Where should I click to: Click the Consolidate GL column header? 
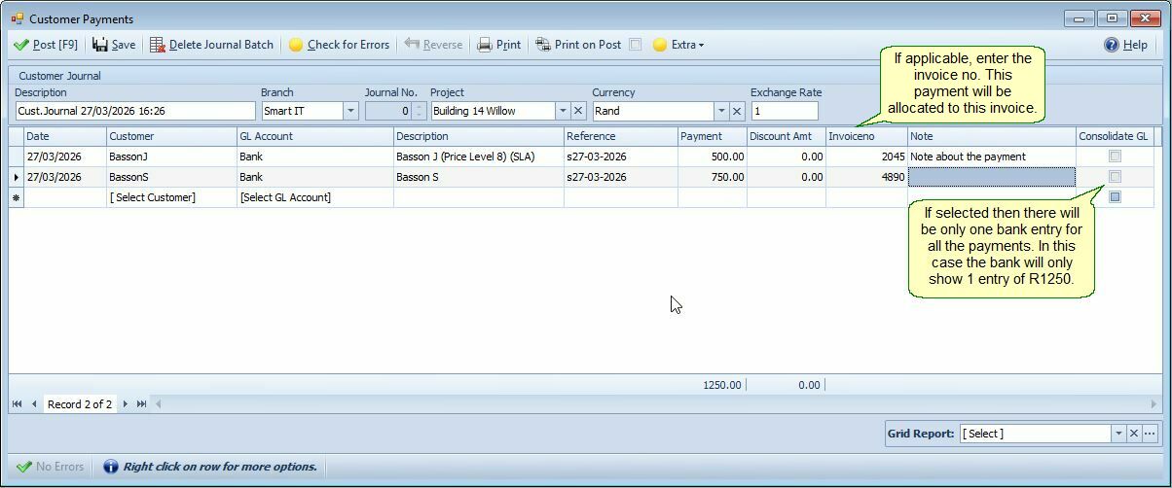point(1115,136)
